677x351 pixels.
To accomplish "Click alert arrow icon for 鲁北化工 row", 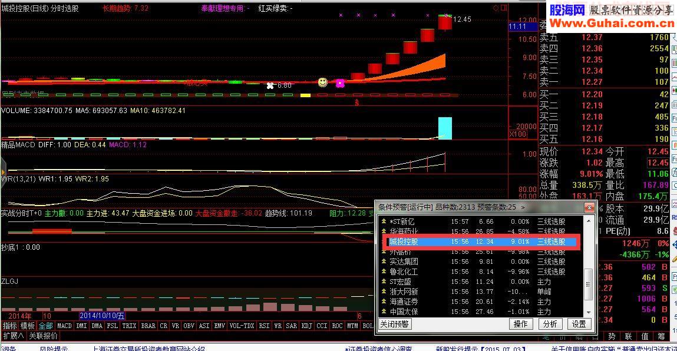I will [x=384, y=271].
